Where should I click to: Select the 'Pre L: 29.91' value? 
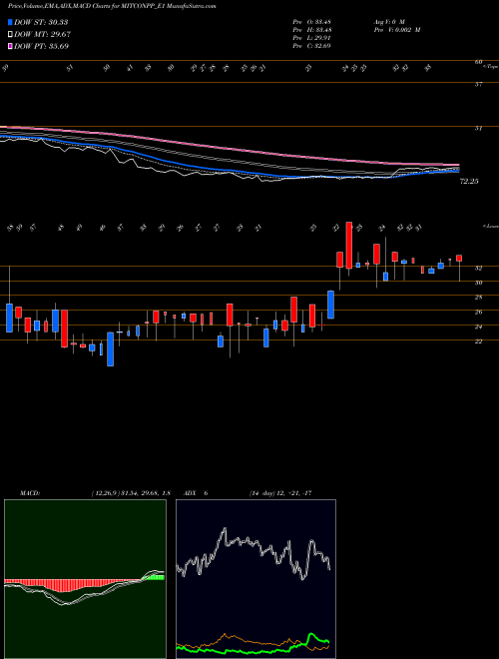(311, 38)
